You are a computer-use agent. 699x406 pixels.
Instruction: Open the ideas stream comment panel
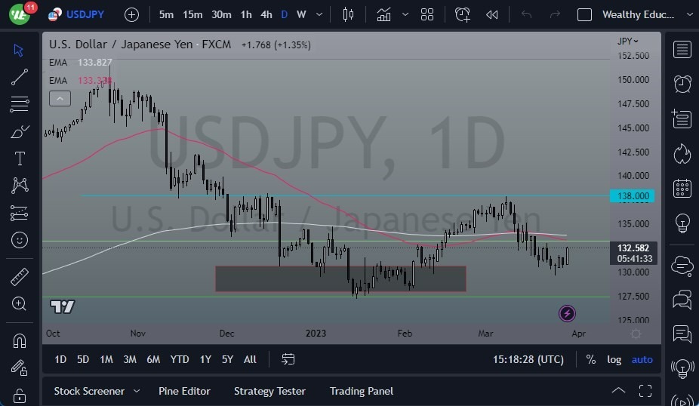click(682, 334)
